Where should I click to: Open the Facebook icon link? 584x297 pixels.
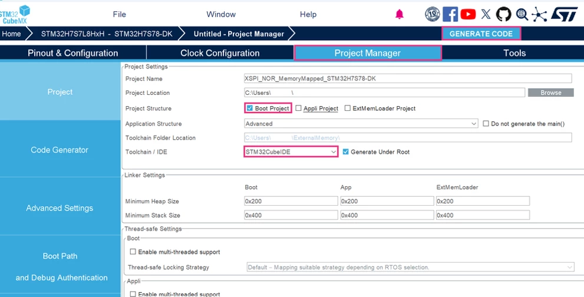coord(450,14)
